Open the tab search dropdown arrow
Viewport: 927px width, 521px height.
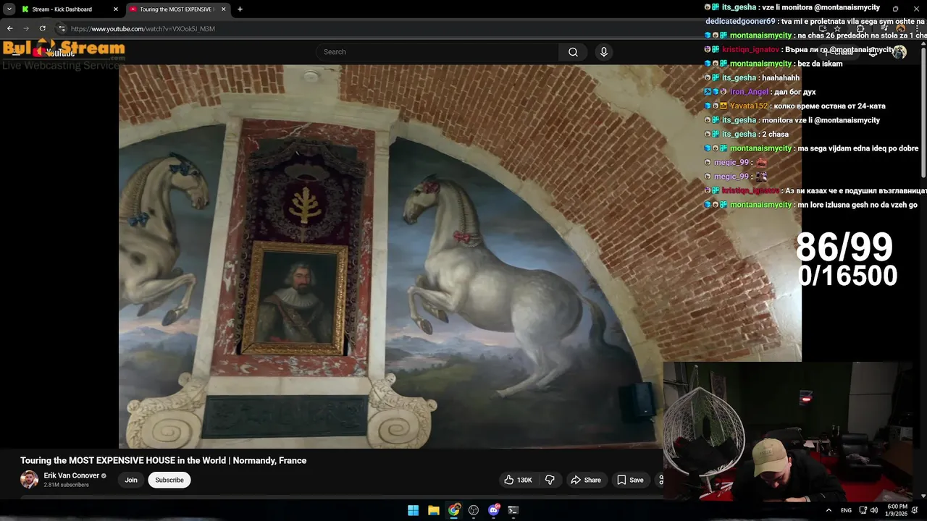click(x=9, y=9)
